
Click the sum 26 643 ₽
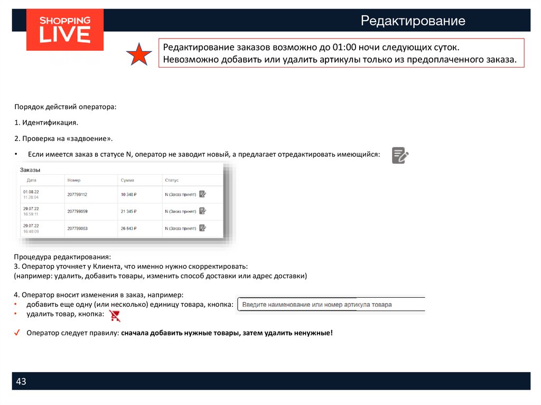(129, 228)
